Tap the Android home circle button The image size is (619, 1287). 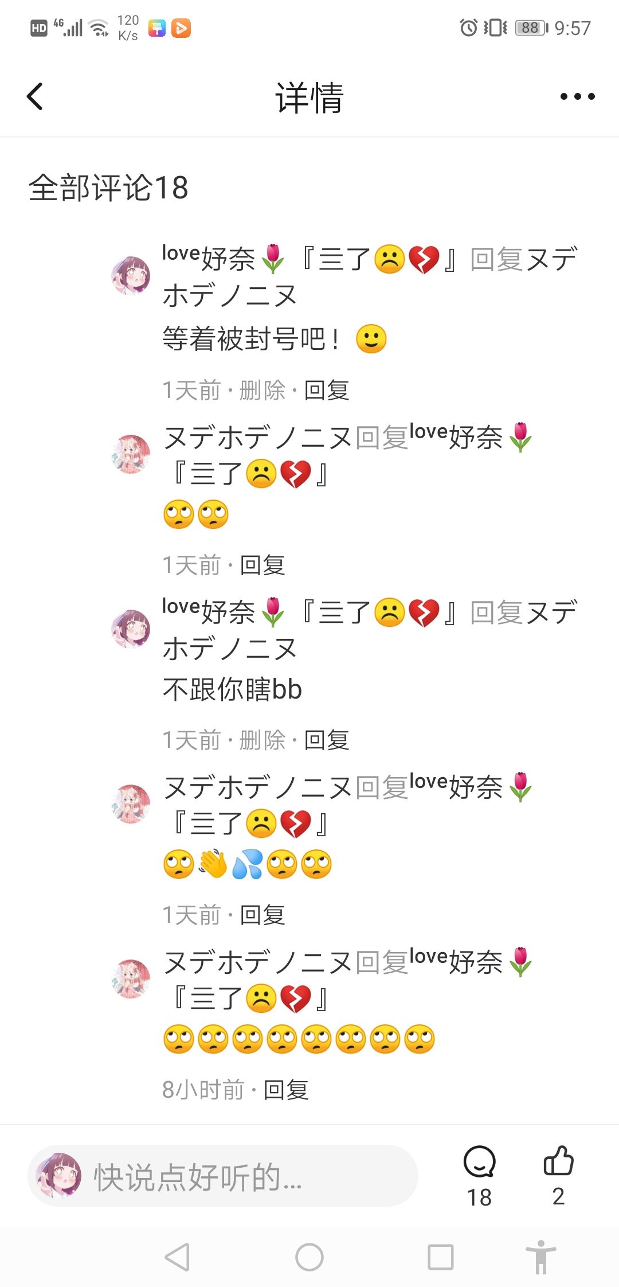pos(309,1257)
